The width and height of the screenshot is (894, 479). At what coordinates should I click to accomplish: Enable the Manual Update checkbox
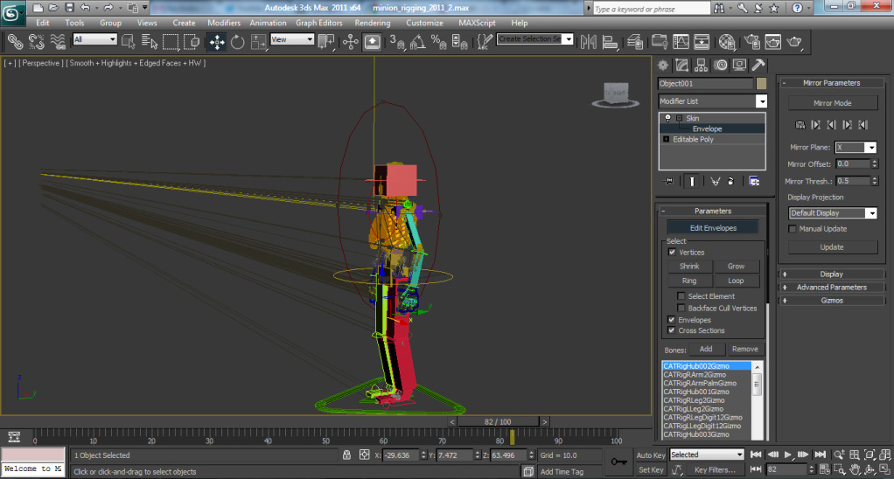coord(792,228)
